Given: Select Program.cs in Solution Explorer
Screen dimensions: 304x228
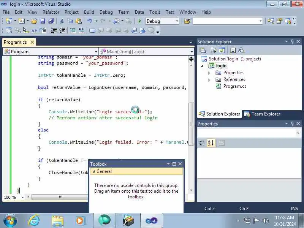Looking at the screenshot, I should click(234, 86).
